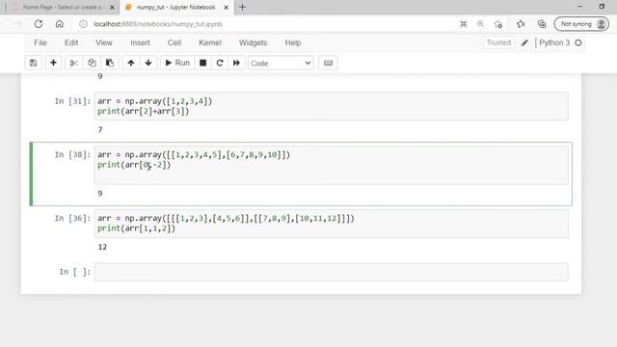The height and width of the screenshot is (347, 617).
Task: Insert cell below with the plus icon
Action: click(54, 63)
